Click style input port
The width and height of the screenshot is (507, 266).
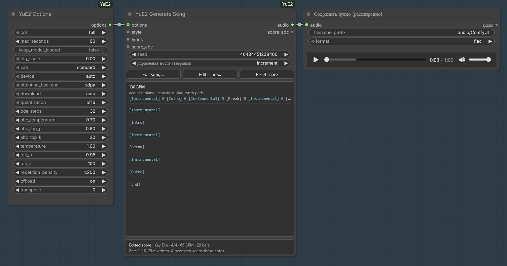128,32
